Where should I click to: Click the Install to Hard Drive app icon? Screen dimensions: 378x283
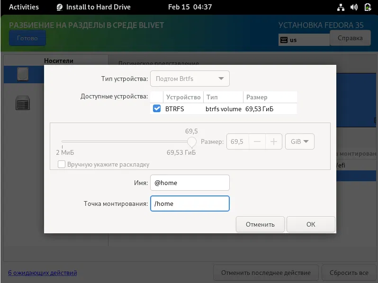click(x=60, y=7)
